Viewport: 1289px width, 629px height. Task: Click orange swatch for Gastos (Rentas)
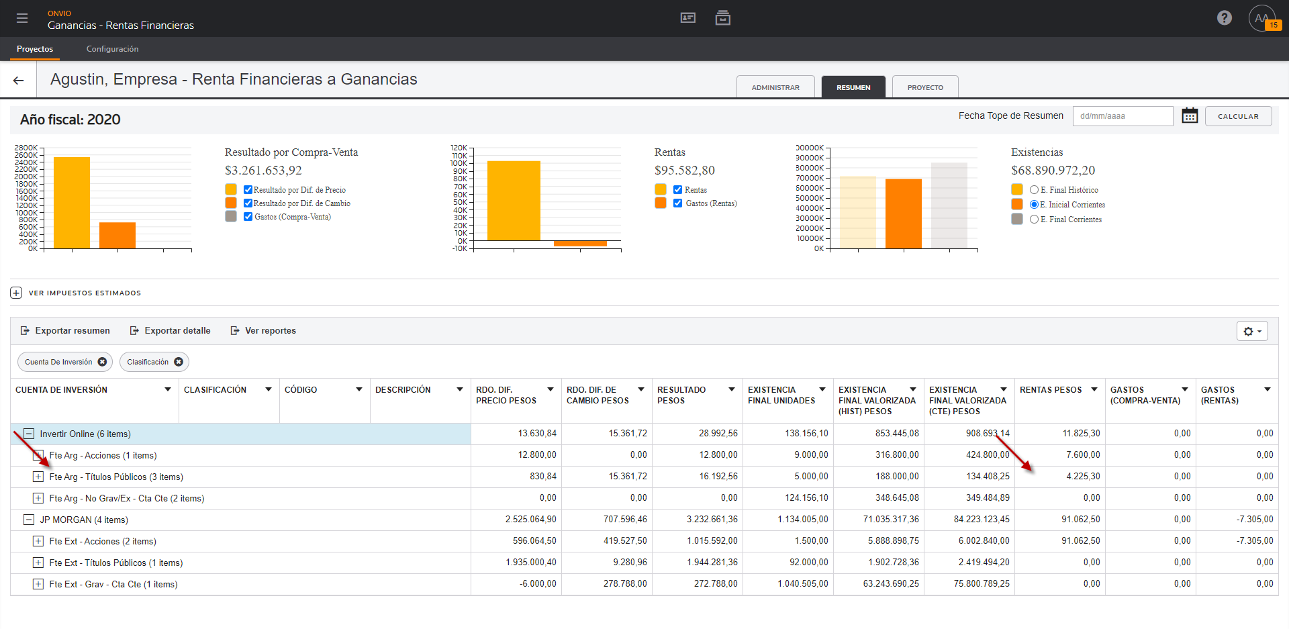coord(661,203)
